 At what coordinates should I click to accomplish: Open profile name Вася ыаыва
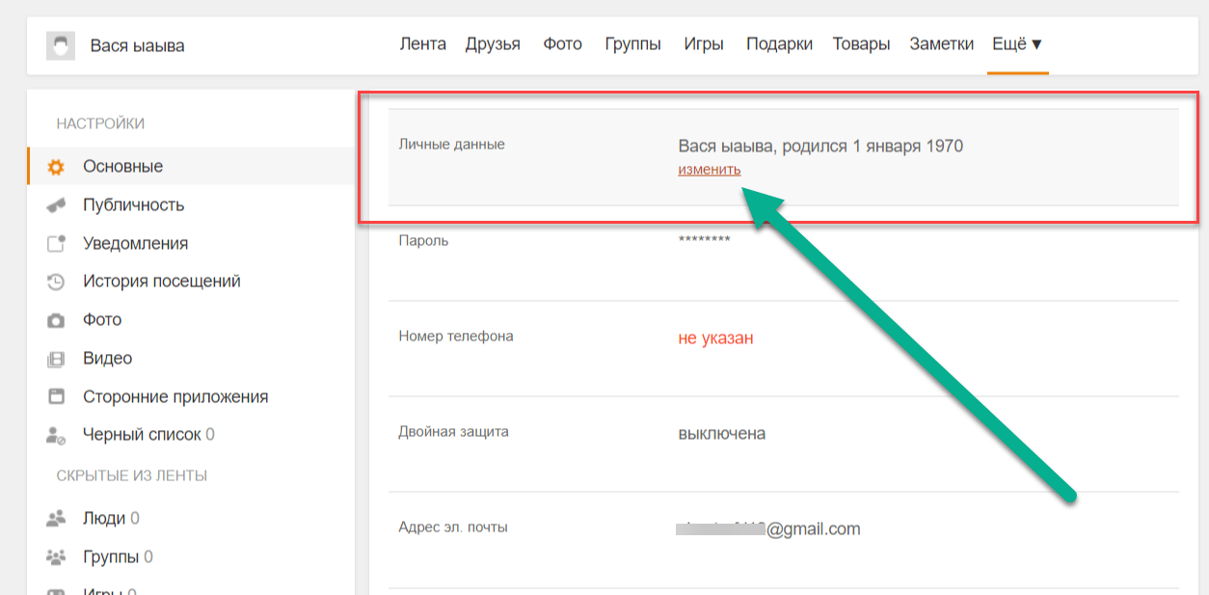click(137, 45)
